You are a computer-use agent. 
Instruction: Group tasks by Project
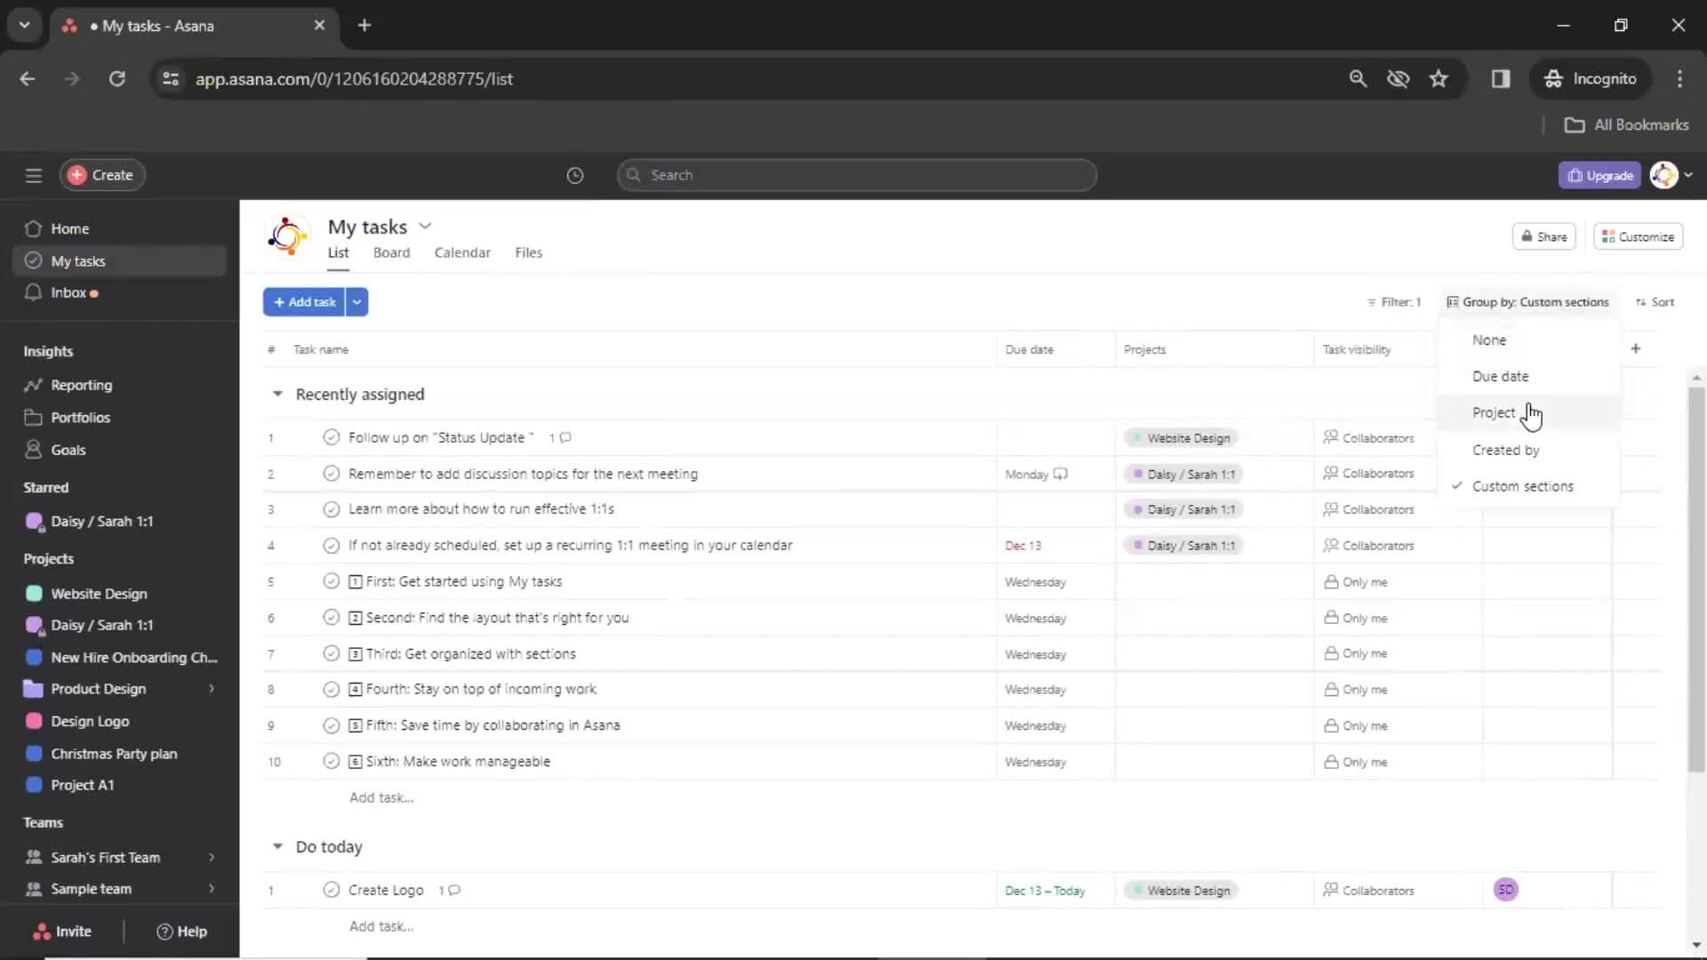[x=1528, y=412]
